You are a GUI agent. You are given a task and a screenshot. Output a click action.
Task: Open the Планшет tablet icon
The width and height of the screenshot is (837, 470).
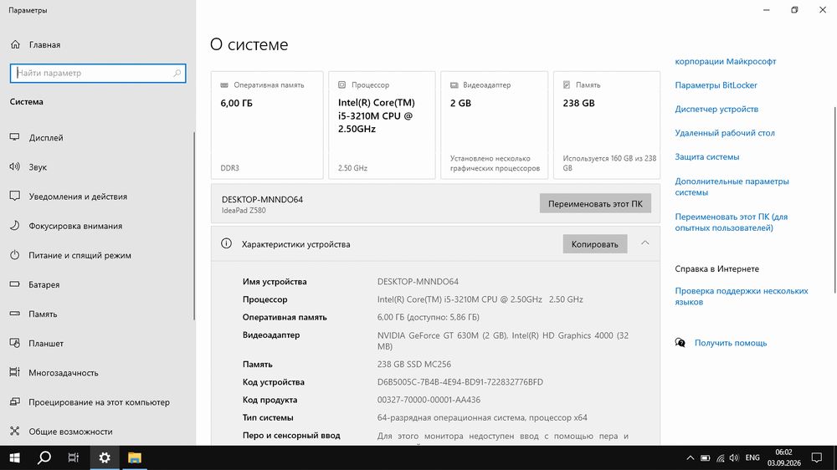point(14,343)
